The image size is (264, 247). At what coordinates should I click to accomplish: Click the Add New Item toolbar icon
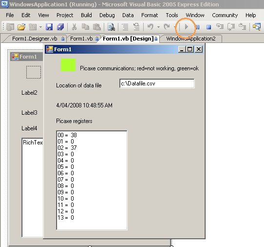33,27
